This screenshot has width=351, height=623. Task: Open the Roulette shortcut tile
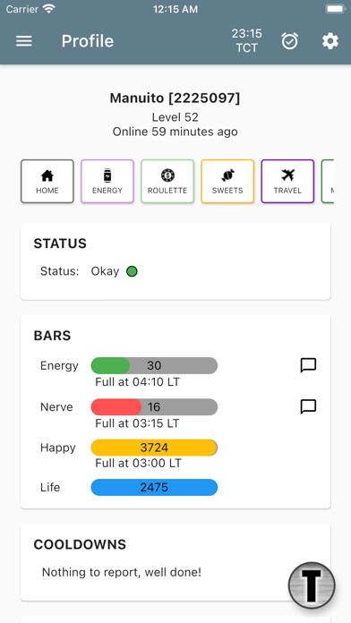coord(167,181)
